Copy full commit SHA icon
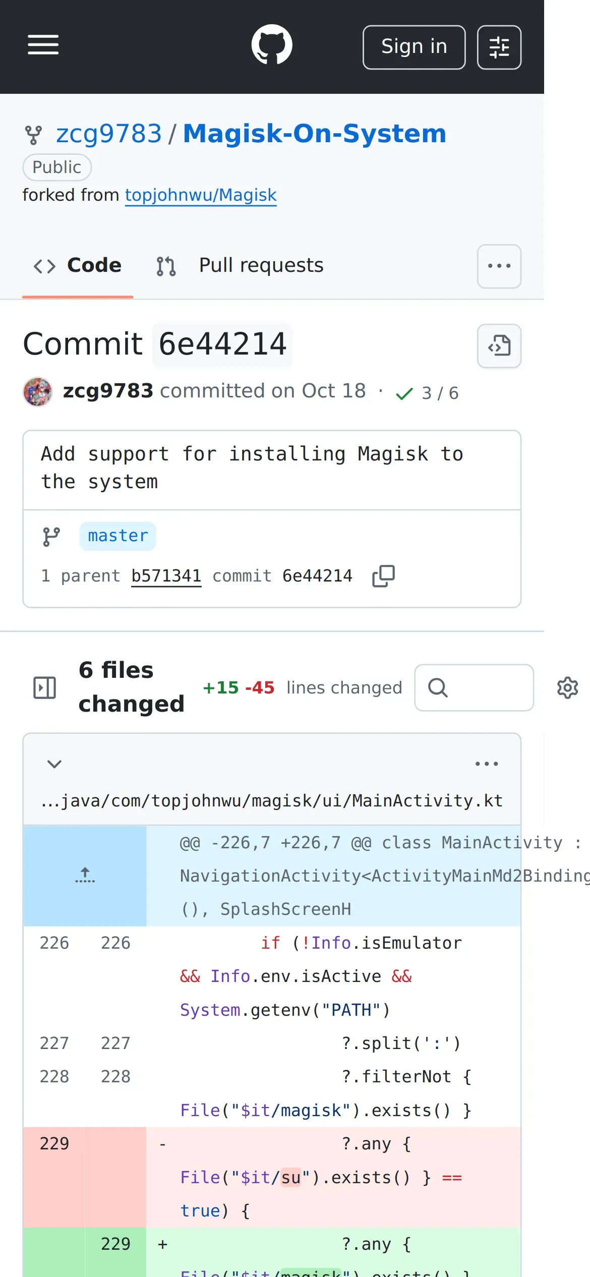This screenshot has height=1277, width=590. pos(383,576)
